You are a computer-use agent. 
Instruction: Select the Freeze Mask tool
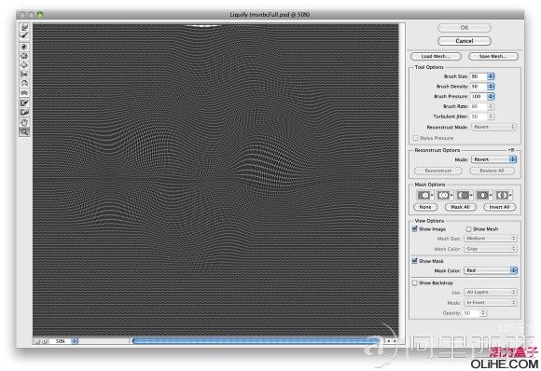24,103
